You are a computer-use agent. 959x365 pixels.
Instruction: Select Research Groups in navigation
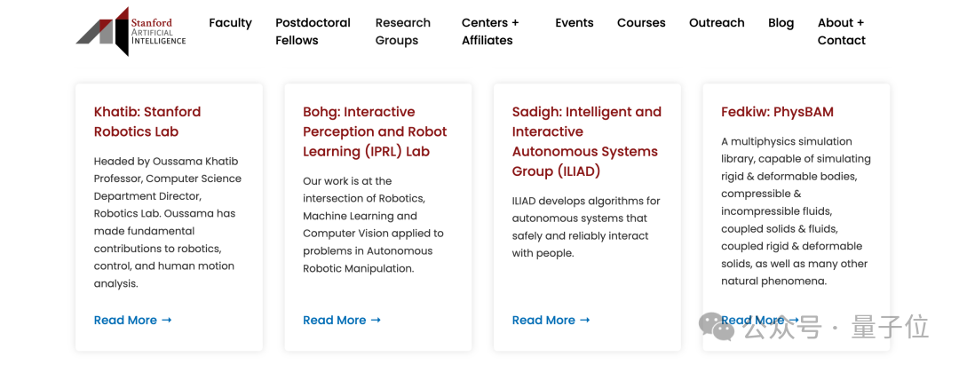pos(402,31)
